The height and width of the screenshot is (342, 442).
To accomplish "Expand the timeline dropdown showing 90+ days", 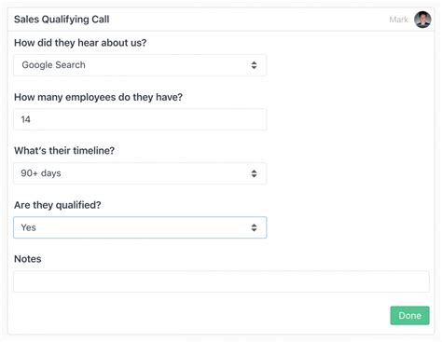I will pos(140,173).
